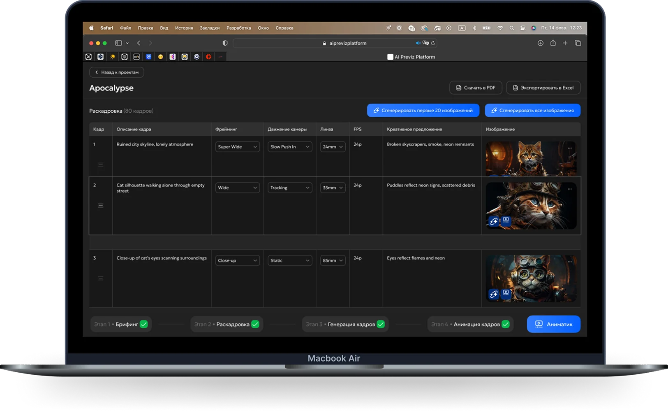Click the Share icon in Safari toolbar
The height and width of the screenshot is (413, 668).
(553, 43)
